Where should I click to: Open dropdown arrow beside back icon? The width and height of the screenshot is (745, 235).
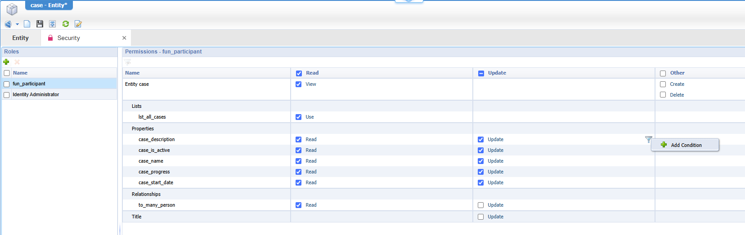pos(17,24)
